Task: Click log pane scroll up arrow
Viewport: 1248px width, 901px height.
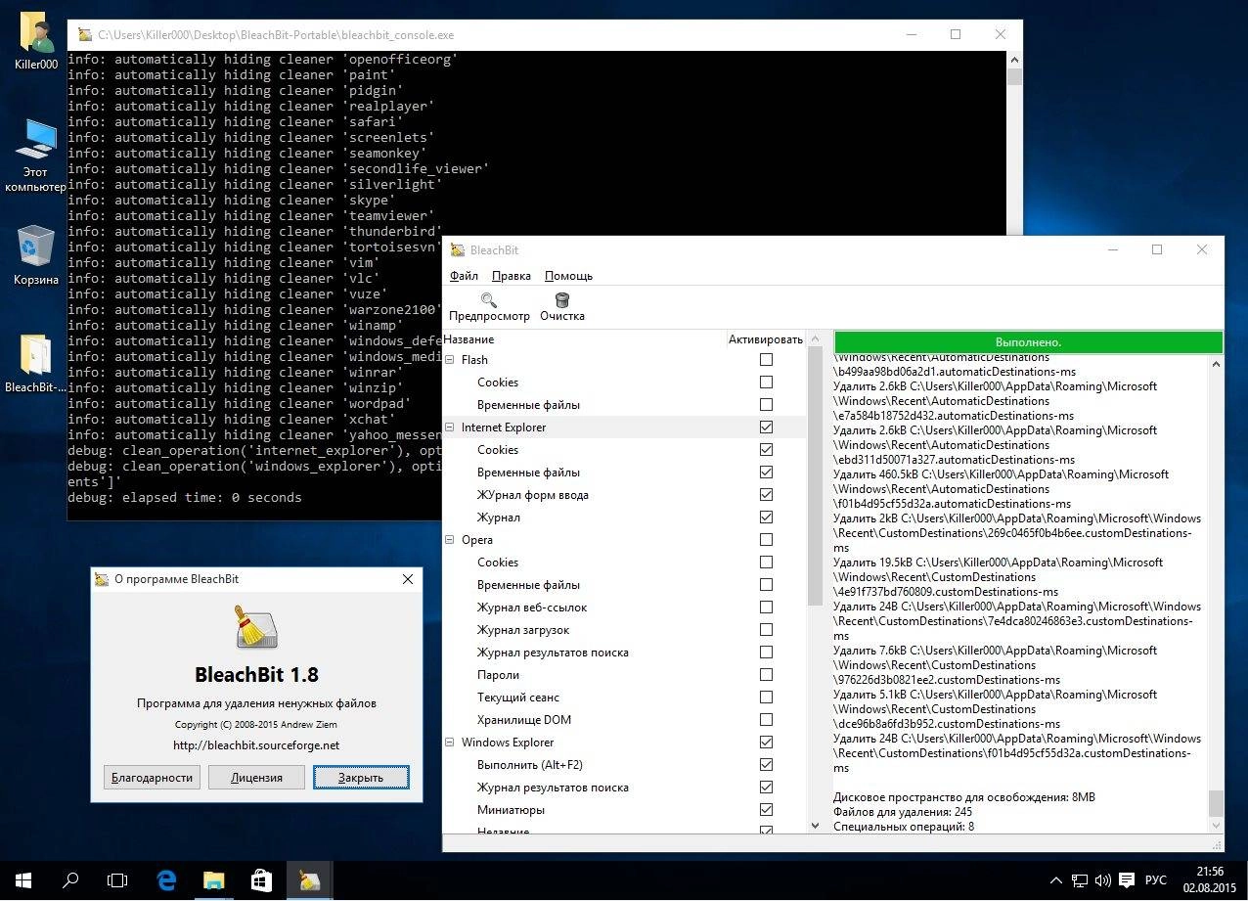Action: click(1216, 364)
